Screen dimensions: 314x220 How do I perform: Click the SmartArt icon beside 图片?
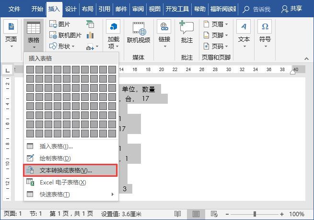pos(90,24)
